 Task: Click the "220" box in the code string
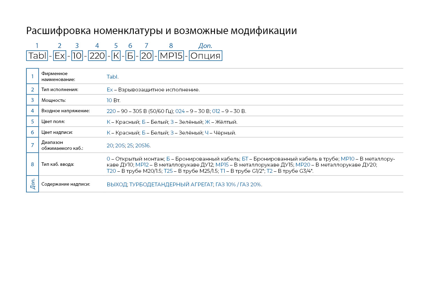(97, 56)
